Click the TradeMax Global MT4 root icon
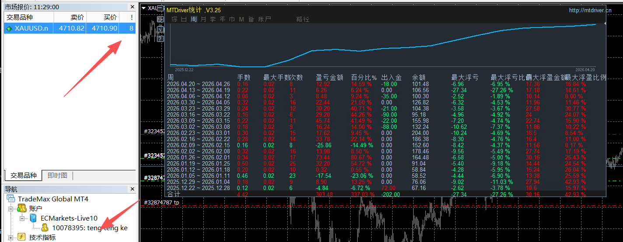This screenshot has width=623, height=242. tap(11, 199)
